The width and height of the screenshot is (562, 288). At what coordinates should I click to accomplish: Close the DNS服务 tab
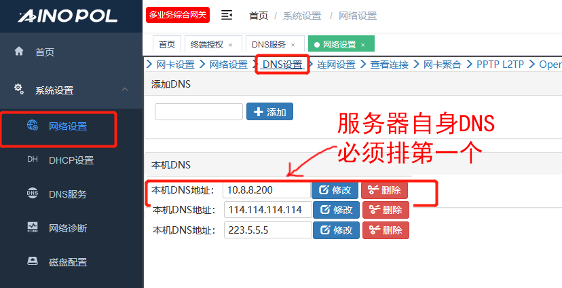293,45
